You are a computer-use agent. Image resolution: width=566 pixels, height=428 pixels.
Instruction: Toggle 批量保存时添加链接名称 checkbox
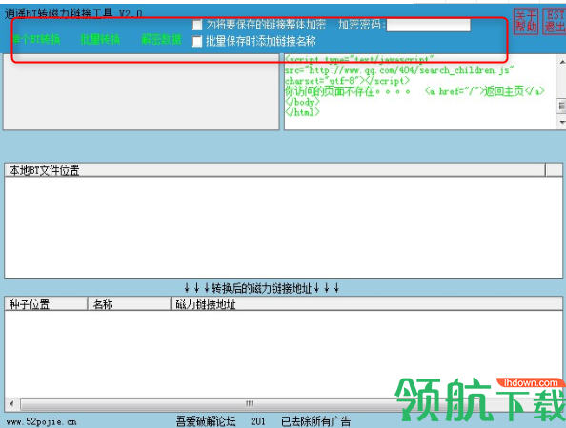coord(197,42)
